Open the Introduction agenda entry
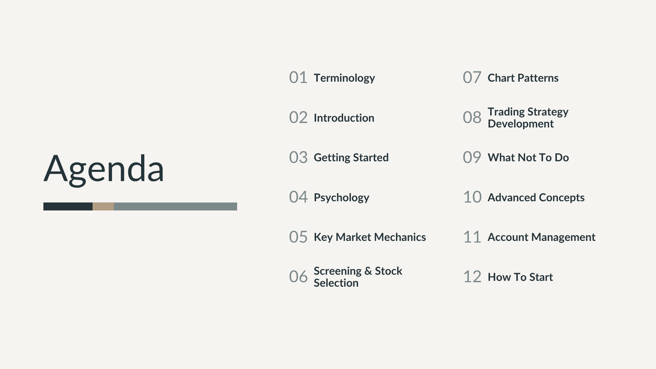This screenshot has height=369, width=656. (344, 118)
